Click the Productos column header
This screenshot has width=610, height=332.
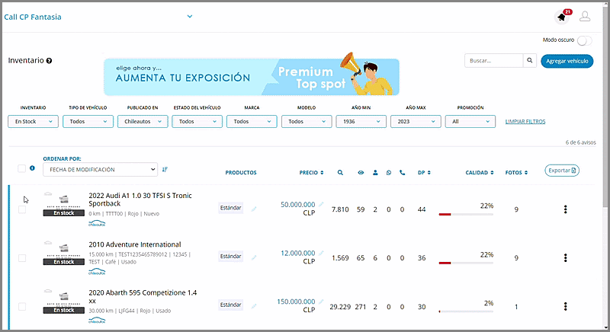241,172
